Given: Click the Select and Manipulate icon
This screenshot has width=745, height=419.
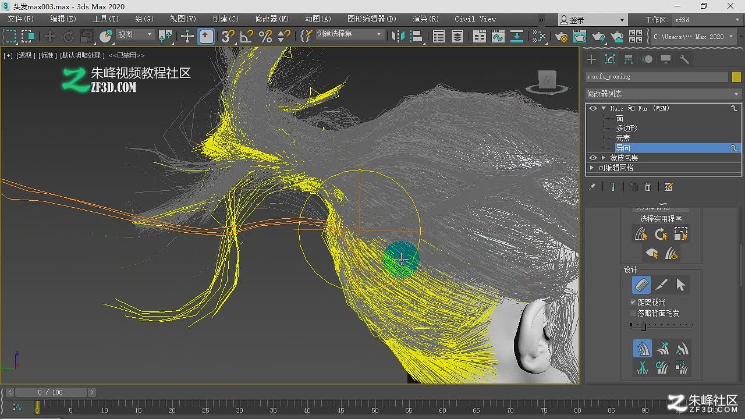Looking at the screenshot, I should pyautogui.click(x=187, y=37).
